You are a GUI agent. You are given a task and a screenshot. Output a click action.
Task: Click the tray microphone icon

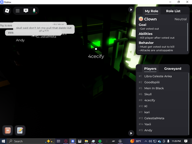[x=168, y=141]
